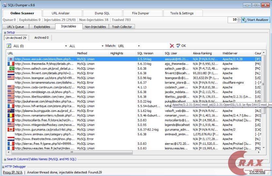Click the Proxy IP: N/A link
272x176 pixels.
(x=13, y=172)
